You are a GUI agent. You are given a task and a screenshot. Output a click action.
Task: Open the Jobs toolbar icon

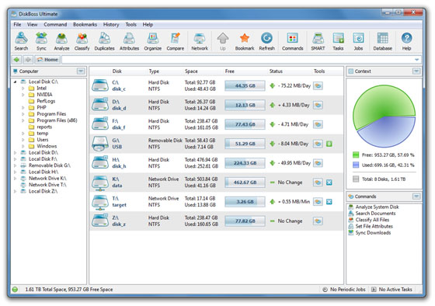[358, 41]
